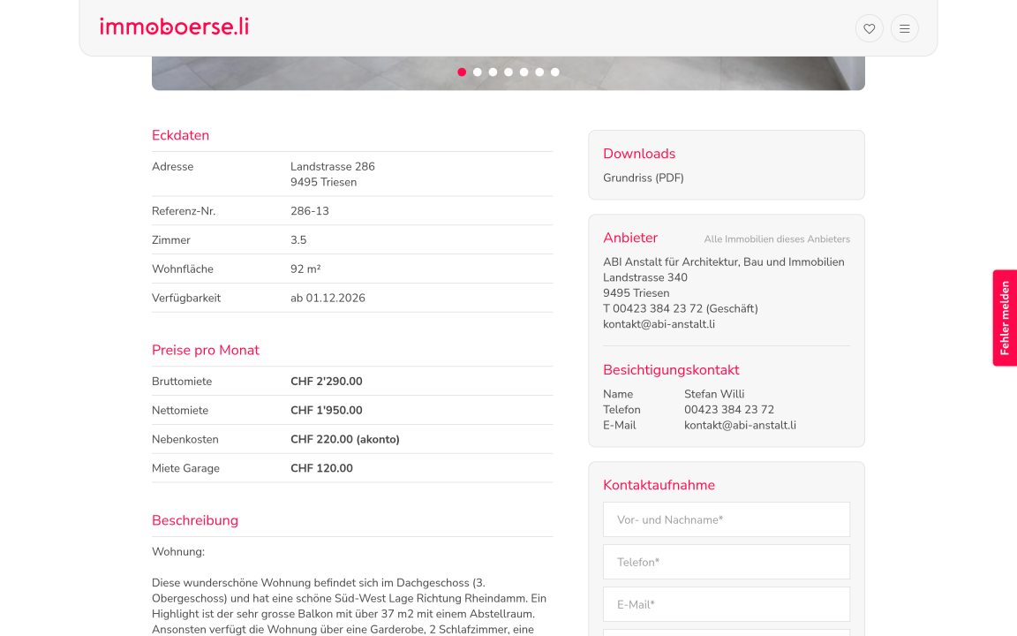
Task: Open Alle Immobilien dieses Anbieters link
Action: [777, 239]
